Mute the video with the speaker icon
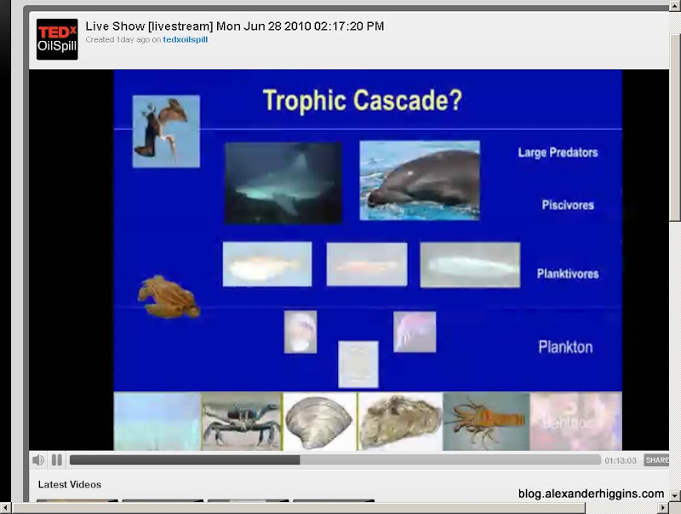Image resolution: width=681 pixels, height=514 pixels. (38, 459)
